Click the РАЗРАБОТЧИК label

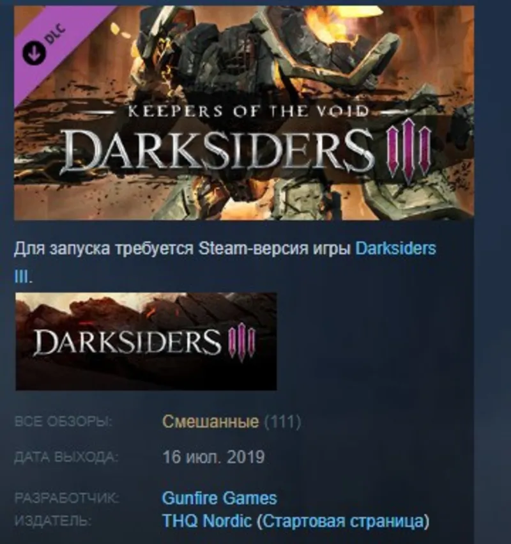click(x=66, y=498)
